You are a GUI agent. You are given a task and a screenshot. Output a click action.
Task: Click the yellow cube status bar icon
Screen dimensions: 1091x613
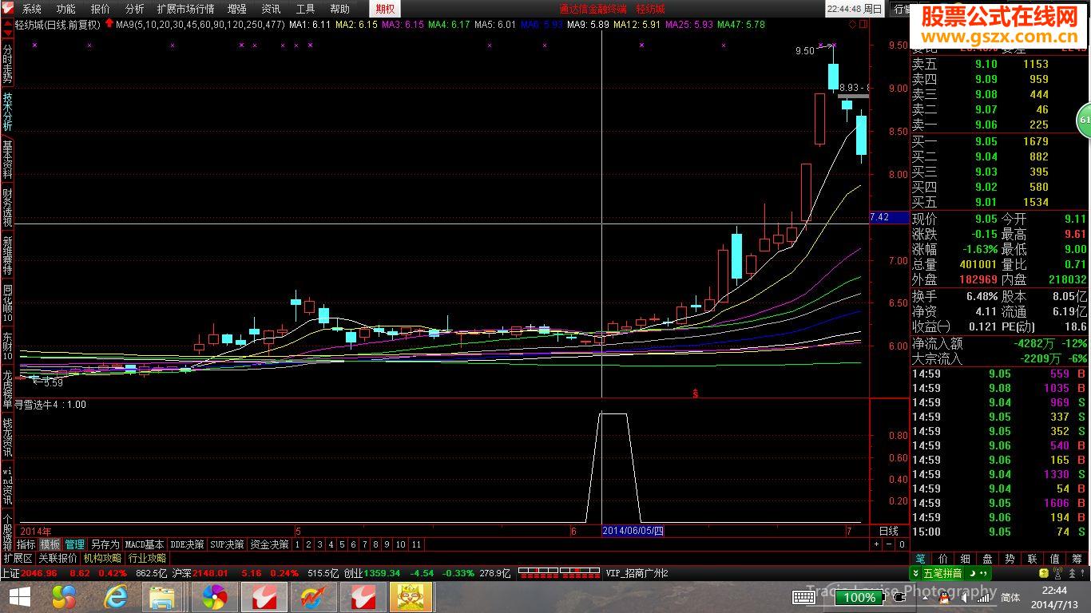[x=1044, y=573]
